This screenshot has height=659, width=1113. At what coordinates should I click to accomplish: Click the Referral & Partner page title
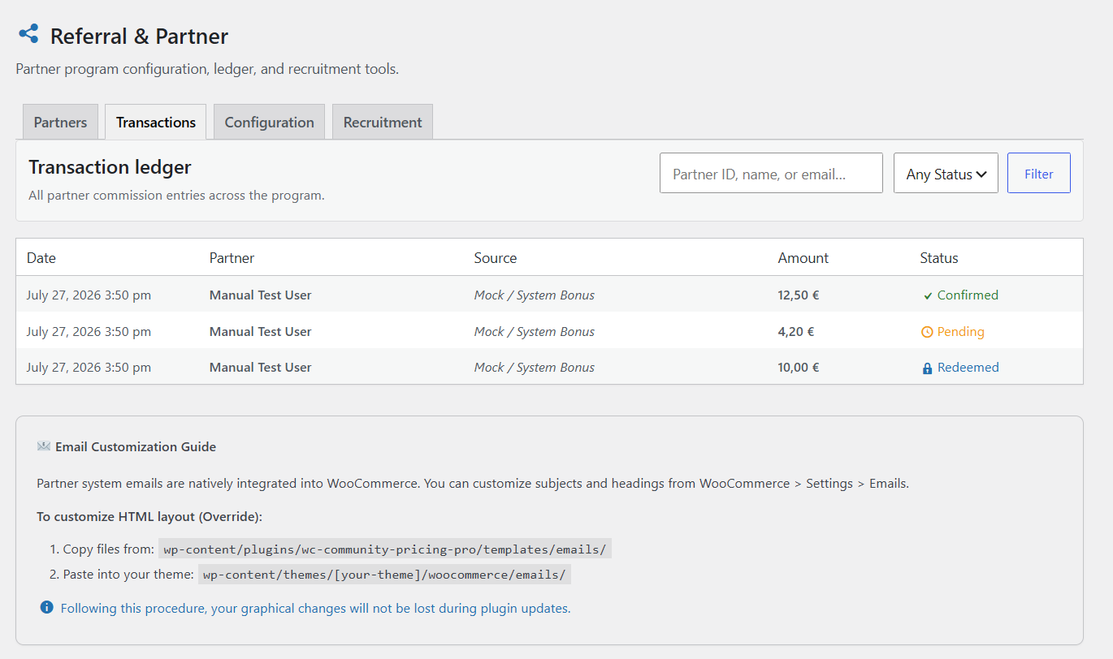[x=139, y=37]
